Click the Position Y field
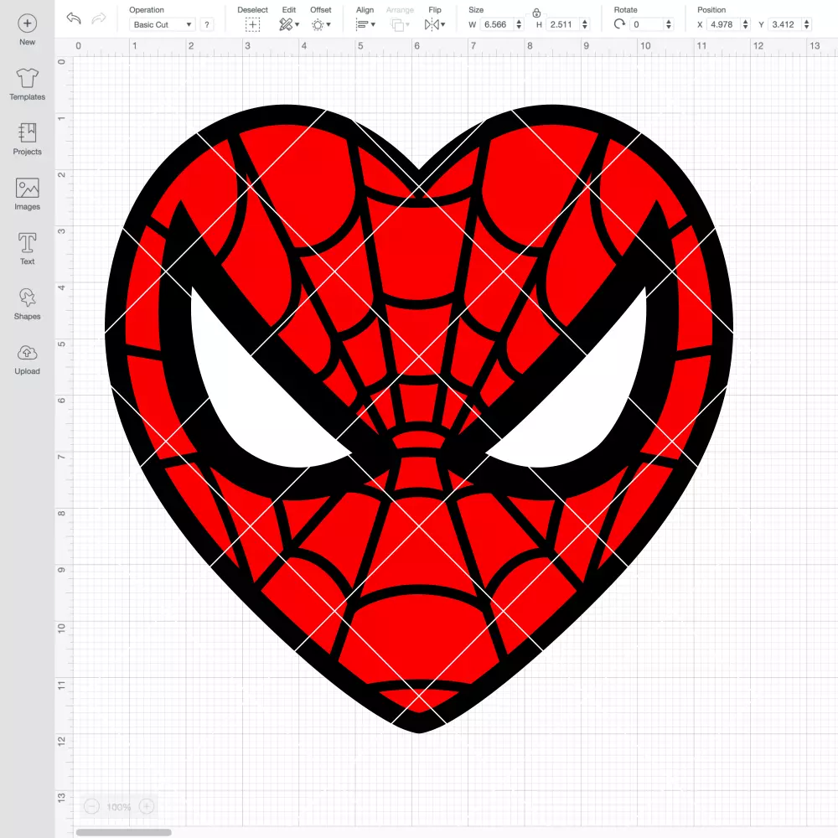The image size is (838, 838). point(784,24)
